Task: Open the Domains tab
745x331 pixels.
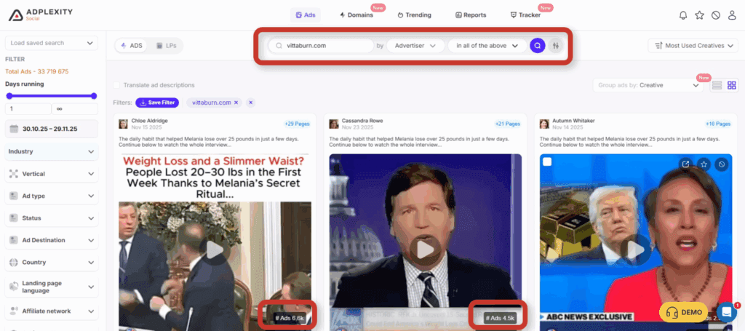Action: point(356,15)
